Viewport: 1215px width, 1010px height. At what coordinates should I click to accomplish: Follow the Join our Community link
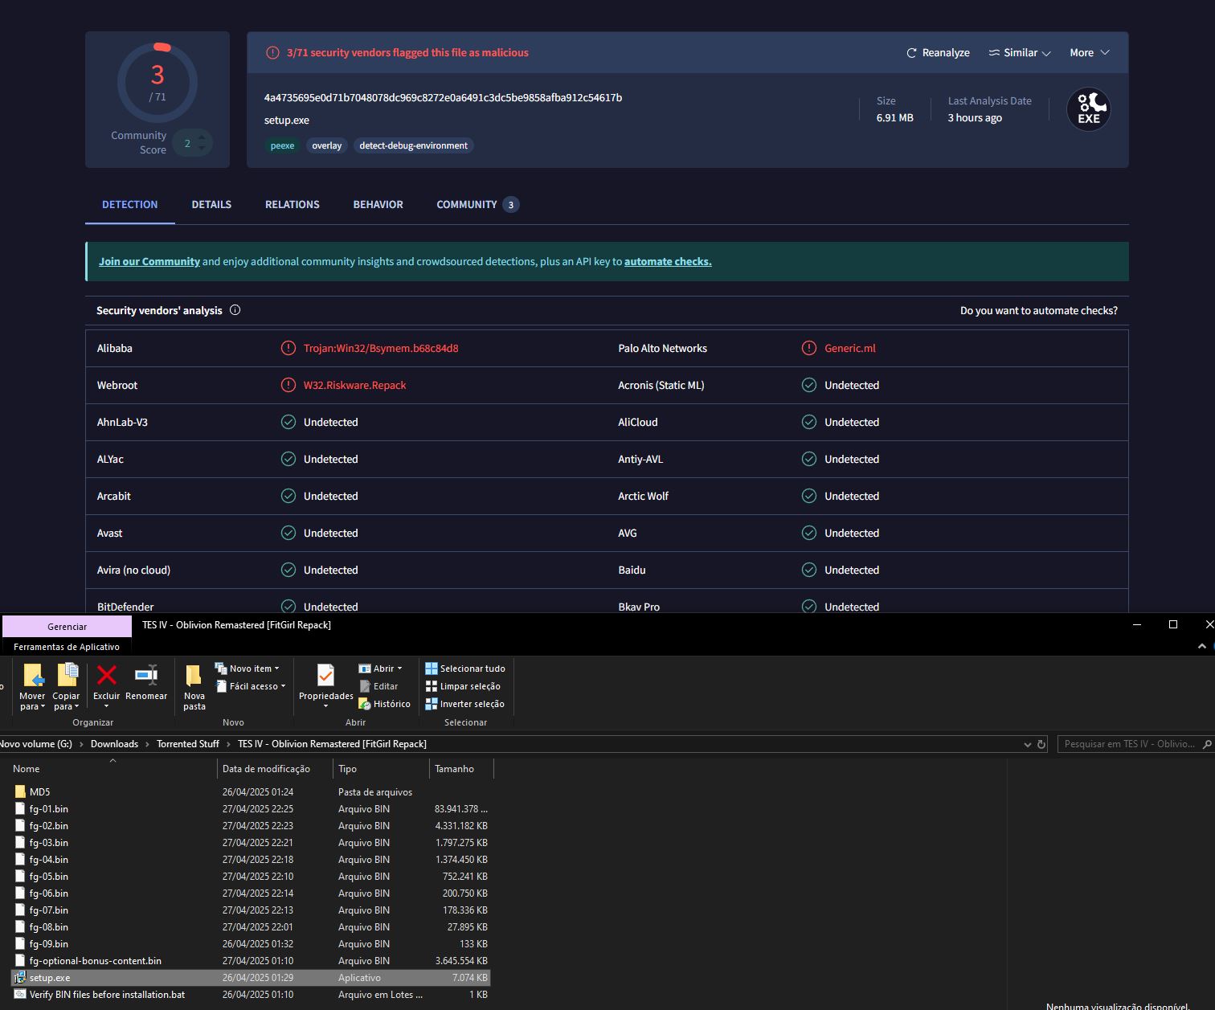tap(149, 262)
